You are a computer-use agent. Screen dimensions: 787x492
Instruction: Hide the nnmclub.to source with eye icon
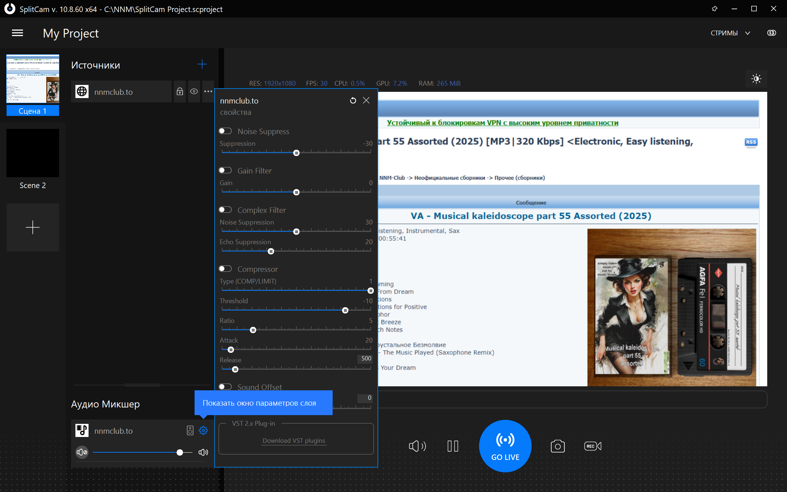point(194,91)
